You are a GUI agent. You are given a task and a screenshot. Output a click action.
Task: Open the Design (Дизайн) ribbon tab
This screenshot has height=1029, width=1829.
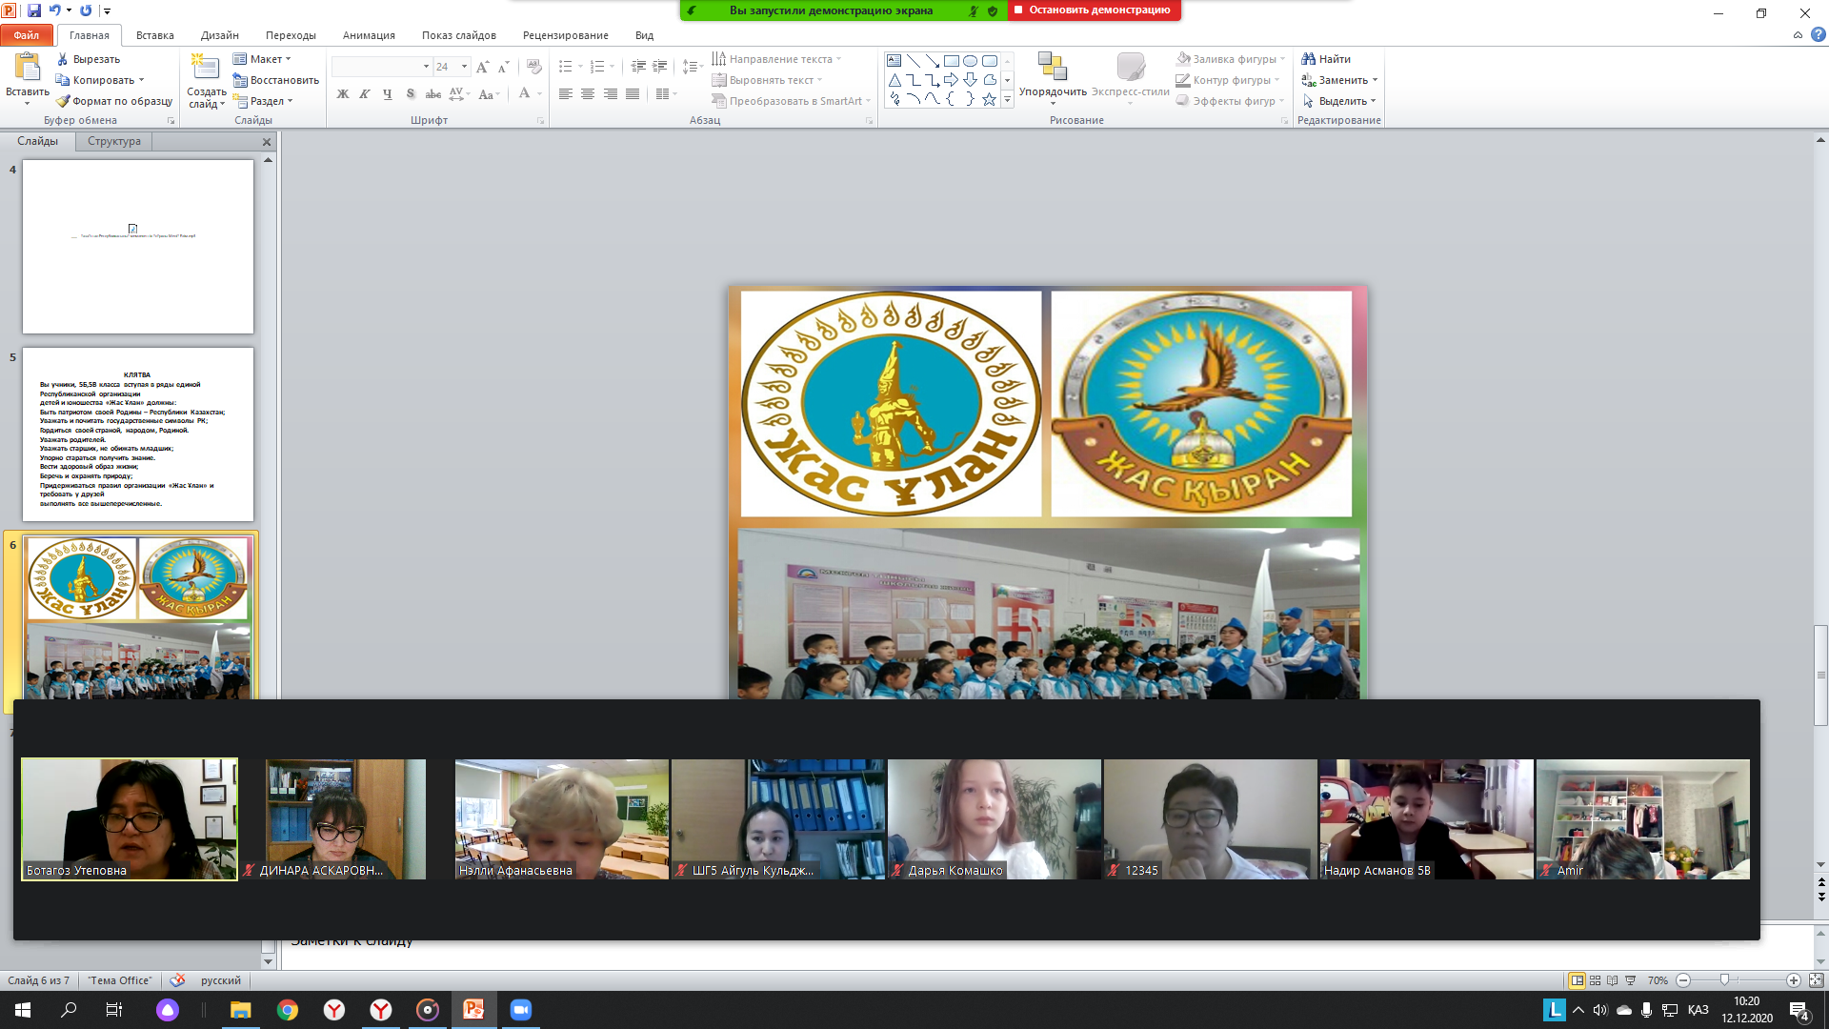tap(219, 35)
